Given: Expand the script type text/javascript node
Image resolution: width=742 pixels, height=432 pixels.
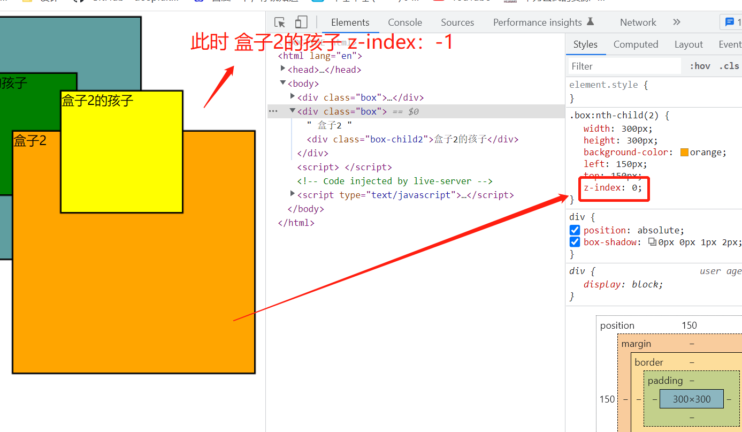Looking at the screenshot, I should [293, 194].
